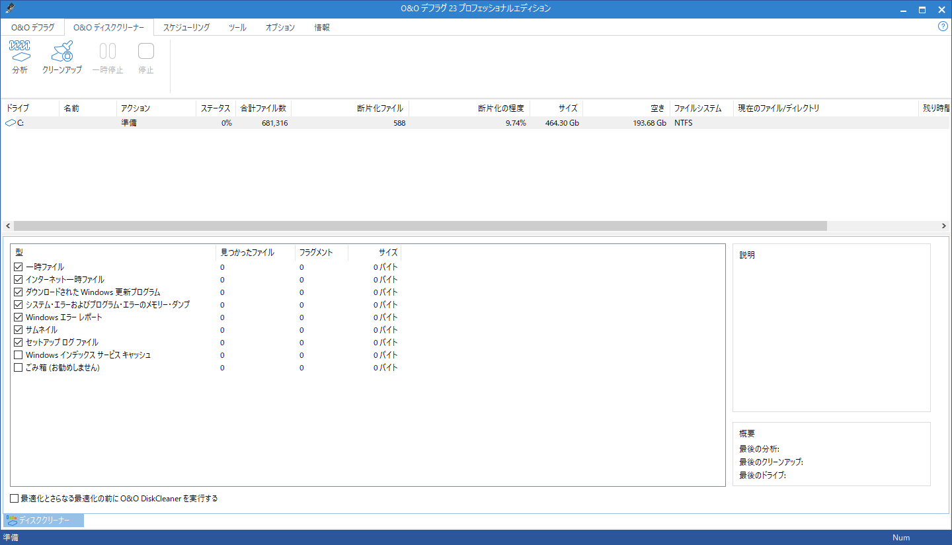This screenshot has height=545, width=952.
Task: Check Windows インデックス サービス キャッシュ option
Action: (19, 355)
